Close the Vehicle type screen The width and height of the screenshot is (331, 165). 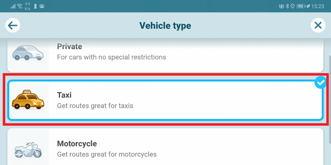[x=318, y=25]
